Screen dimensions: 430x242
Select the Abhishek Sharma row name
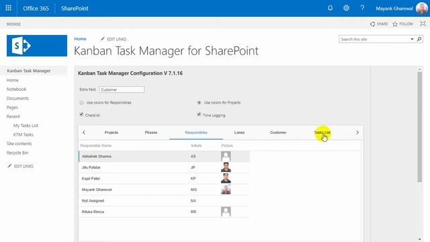click(97, 156)
